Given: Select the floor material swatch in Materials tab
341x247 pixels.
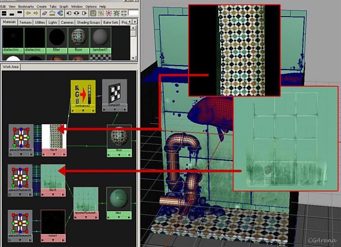Looking at the screenshot, I should click(78, 40).
